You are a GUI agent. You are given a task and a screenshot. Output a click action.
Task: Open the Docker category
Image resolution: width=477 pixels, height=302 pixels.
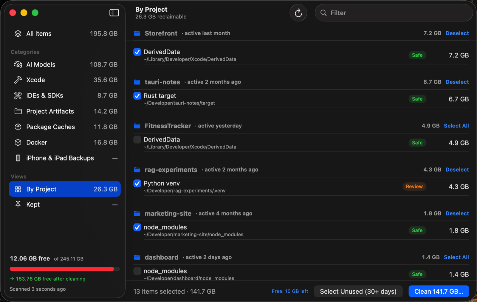[x=65, y=142]
